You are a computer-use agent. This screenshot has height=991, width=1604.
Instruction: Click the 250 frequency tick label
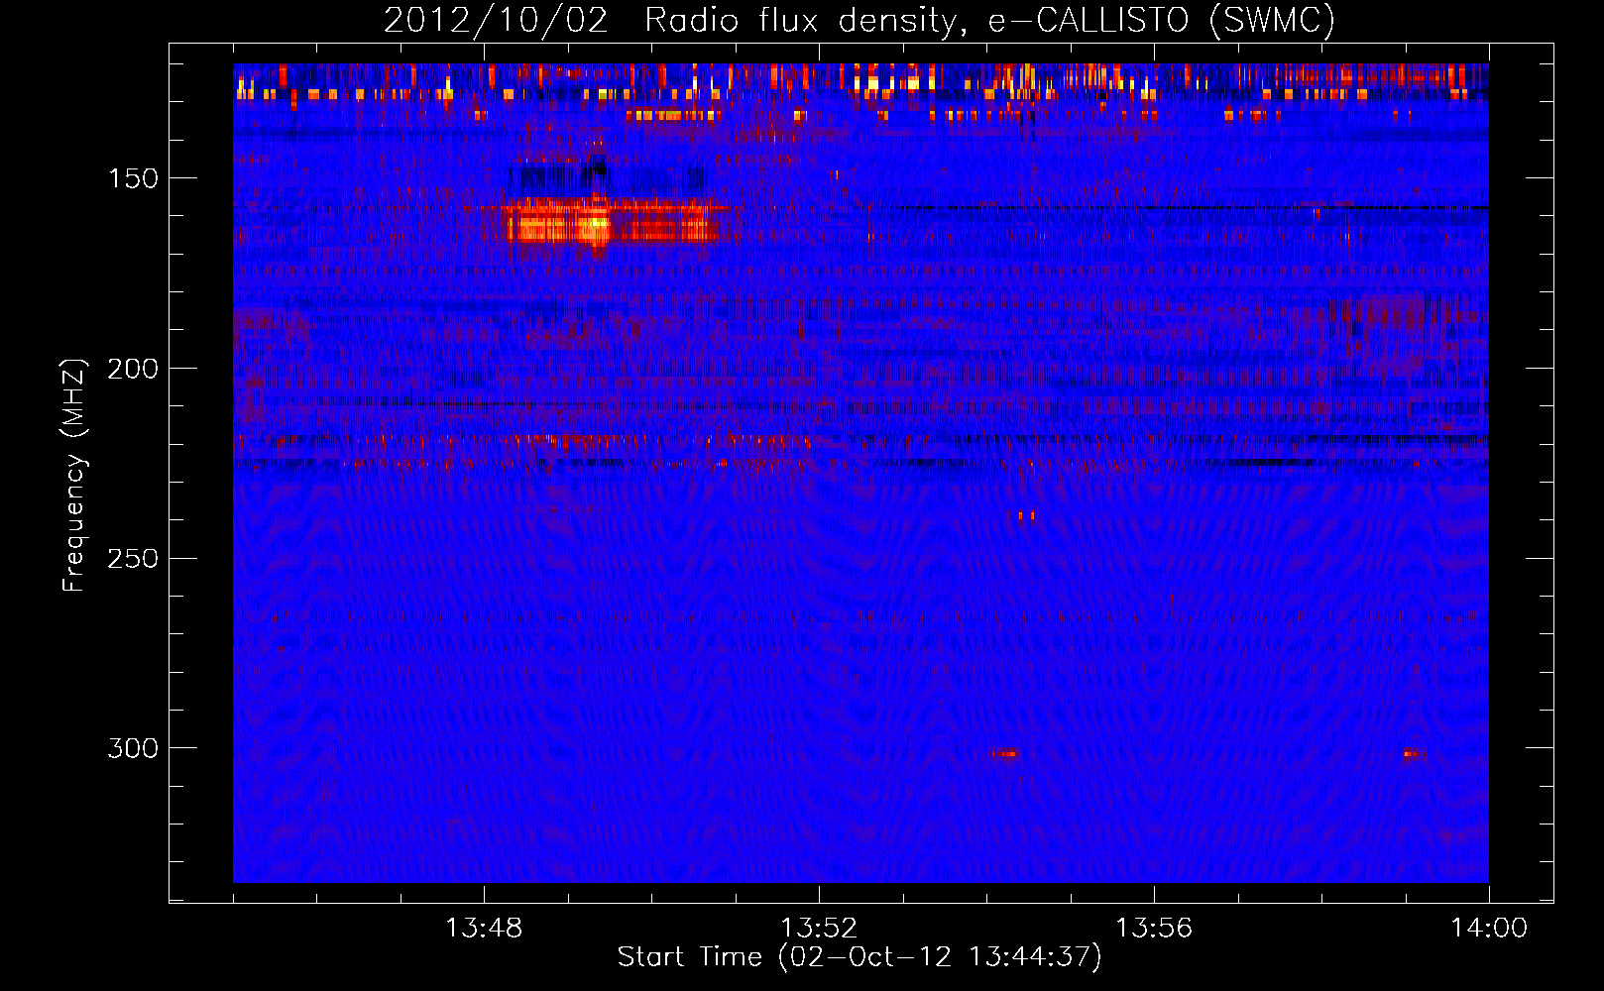[133, 559]
